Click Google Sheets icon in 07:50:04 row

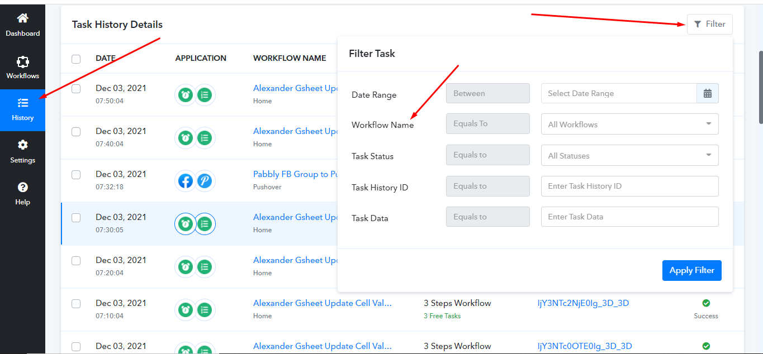[x=205, y=95]
